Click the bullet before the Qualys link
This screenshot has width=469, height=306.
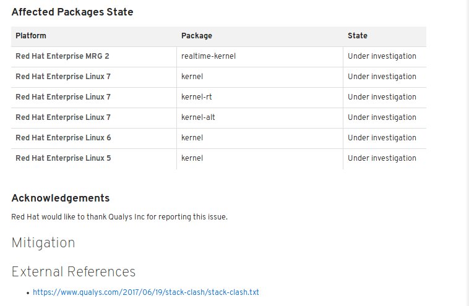(x=28, y=292)
